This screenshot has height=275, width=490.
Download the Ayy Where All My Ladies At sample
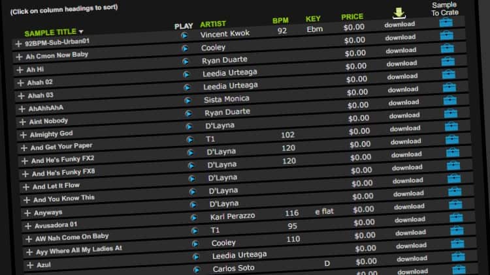pyautogui.click(x=411, y=233)
